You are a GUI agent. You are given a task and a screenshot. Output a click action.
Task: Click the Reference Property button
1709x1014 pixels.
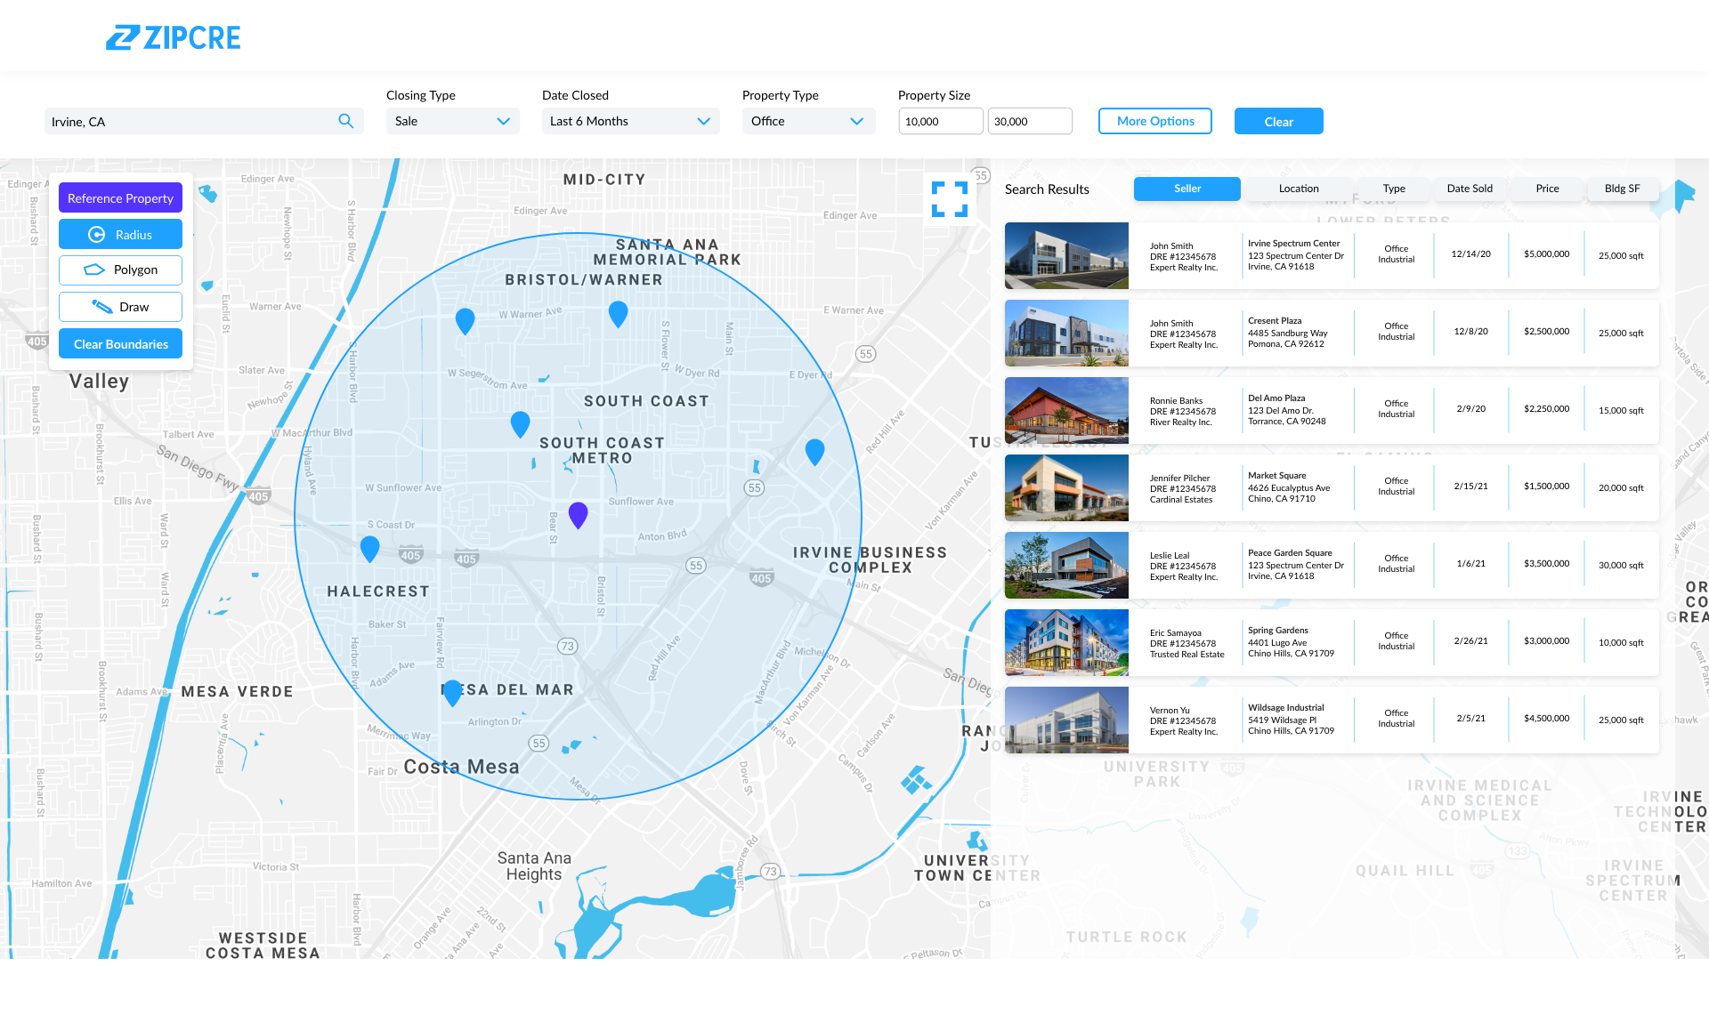click(x=120, y=198)
